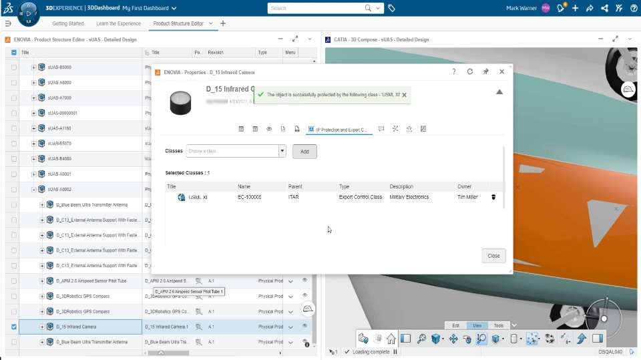Click the top search field
This screenshot has width=641, height=360.
click(316, 8)
